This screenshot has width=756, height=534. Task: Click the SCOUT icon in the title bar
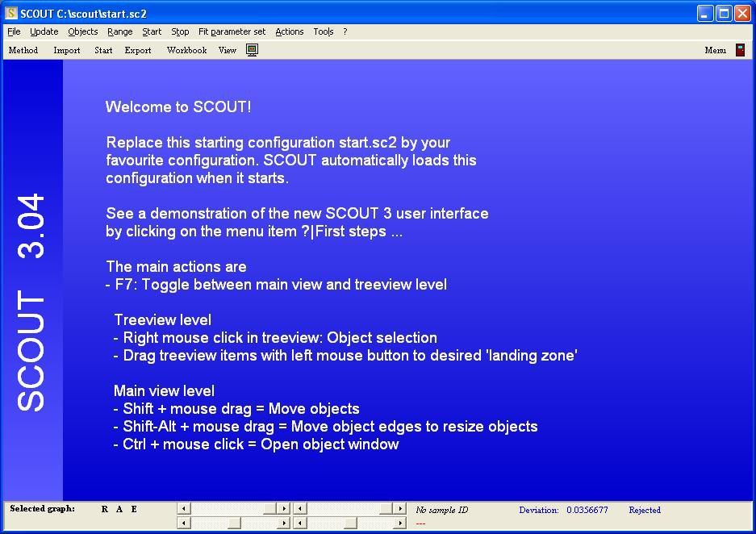click(x=11, y=14)
